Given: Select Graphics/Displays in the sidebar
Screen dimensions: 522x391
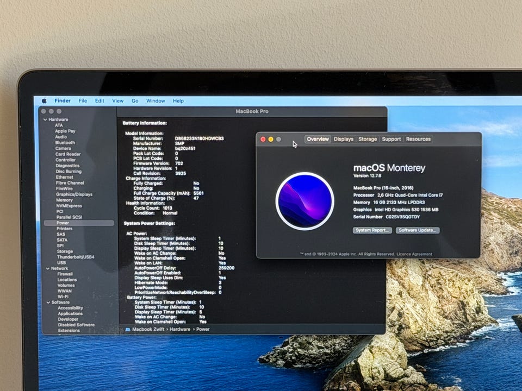Looking at the screenshot, I should coord(74,194).
